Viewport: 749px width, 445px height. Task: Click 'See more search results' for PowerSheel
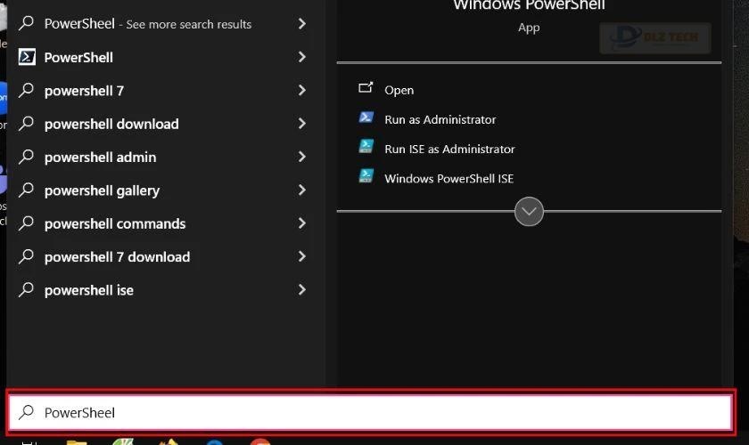pyautogui.click(x=189, y=24)
